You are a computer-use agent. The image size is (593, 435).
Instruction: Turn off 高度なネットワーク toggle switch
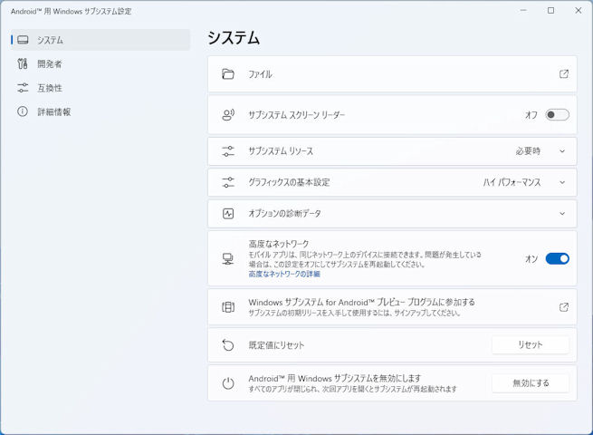point(557,259)
